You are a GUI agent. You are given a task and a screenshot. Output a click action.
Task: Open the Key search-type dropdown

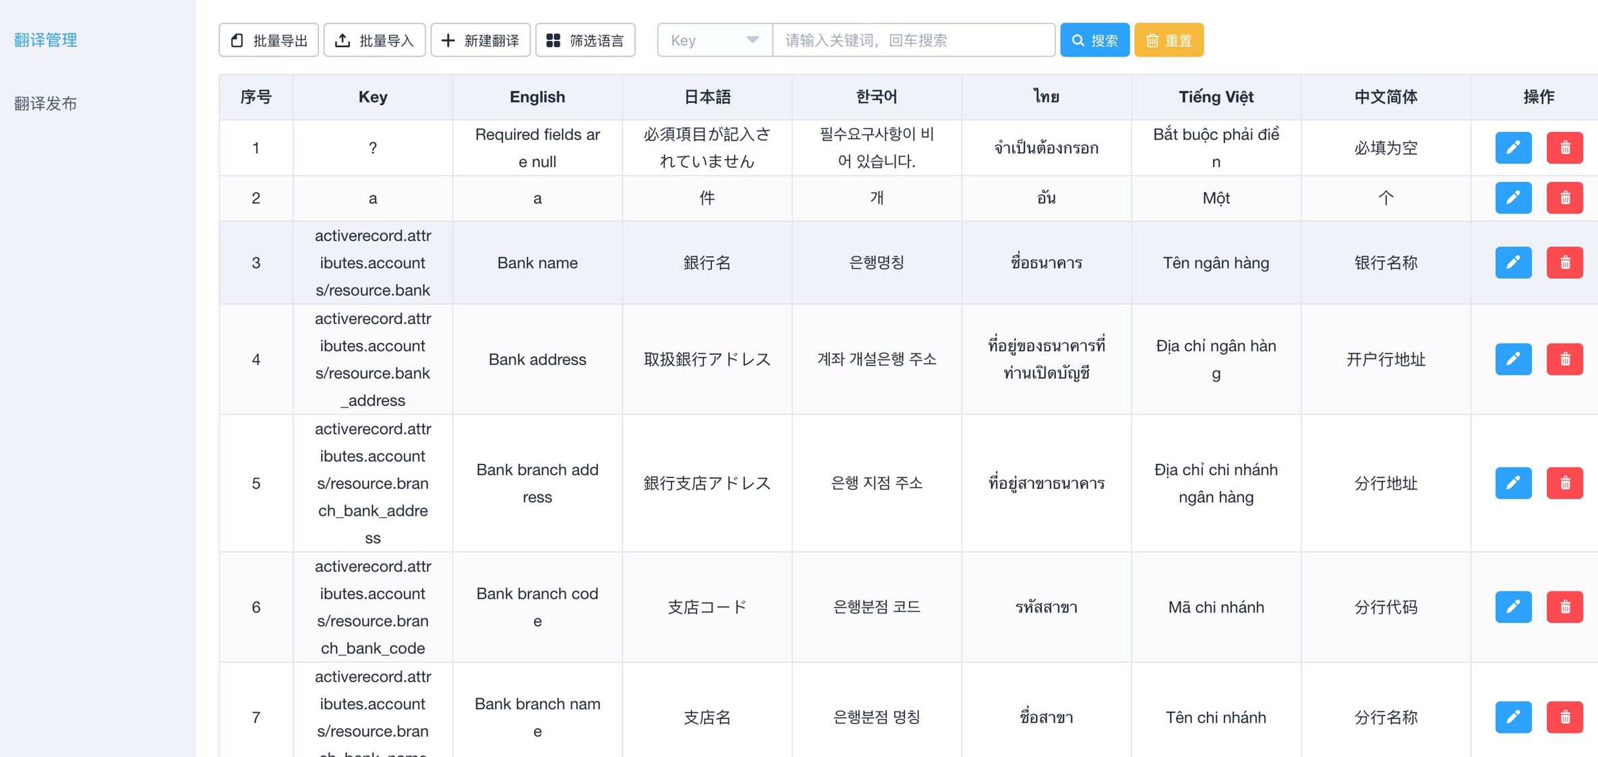click(715, 40)
